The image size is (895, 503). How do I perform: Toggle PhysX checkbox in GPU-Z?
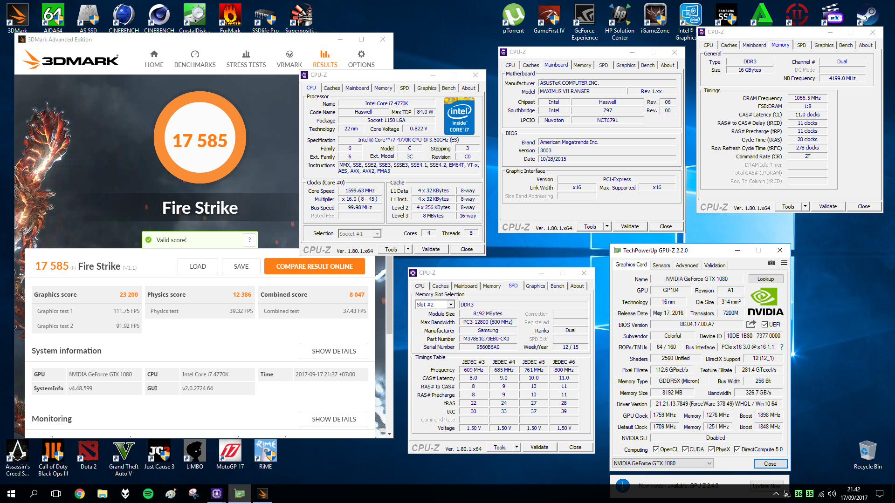coord(711,449)
